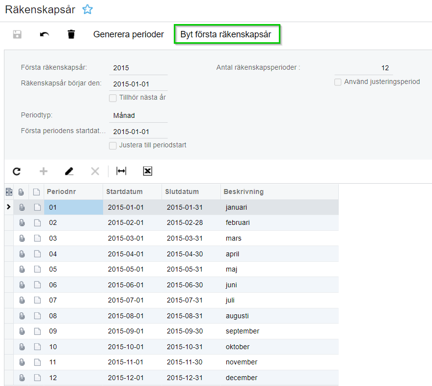Image resolution: width=432 pixels, height=386 pixels.
Task: Add Räkenskapsår page to favorites star
Action: [x=87, y=9]
